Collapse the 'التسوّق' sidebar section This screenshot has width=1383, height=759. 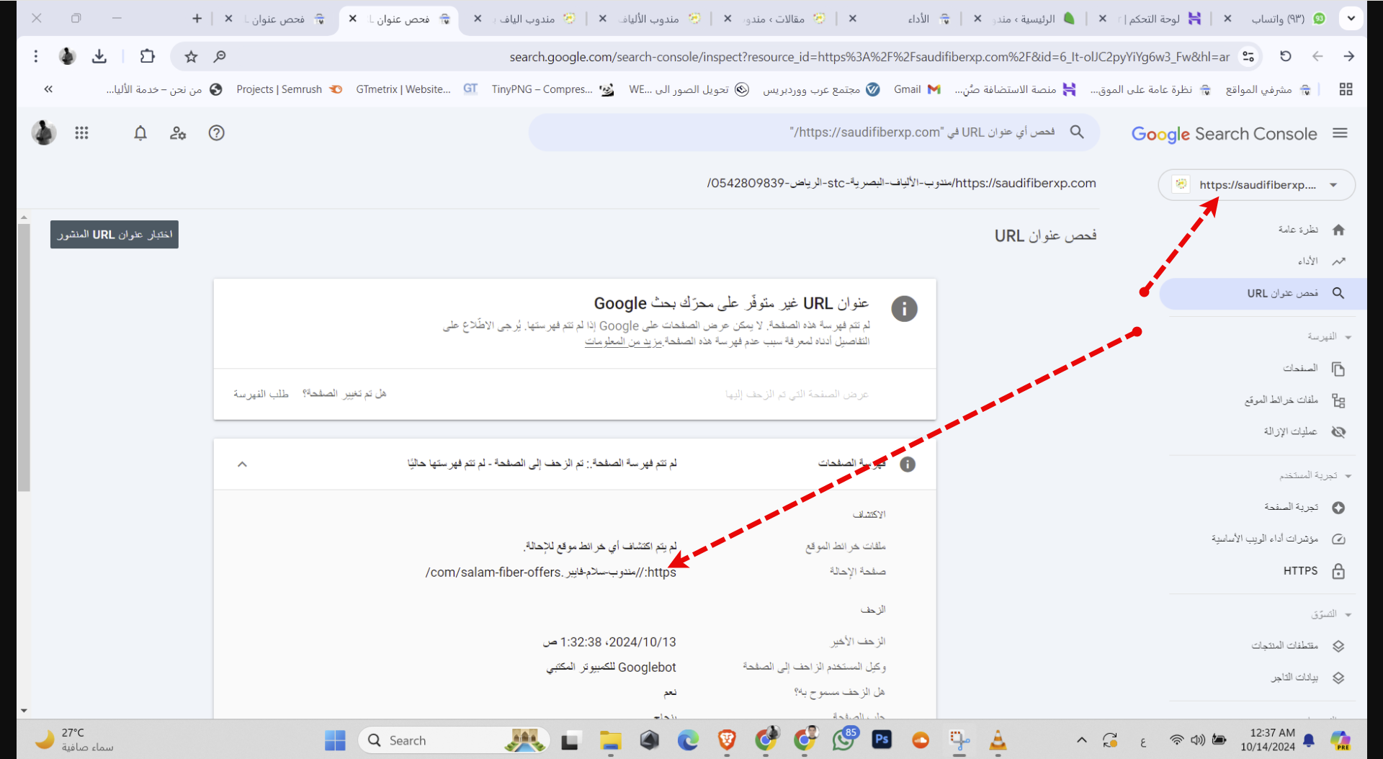click(x=1348, y=615)
